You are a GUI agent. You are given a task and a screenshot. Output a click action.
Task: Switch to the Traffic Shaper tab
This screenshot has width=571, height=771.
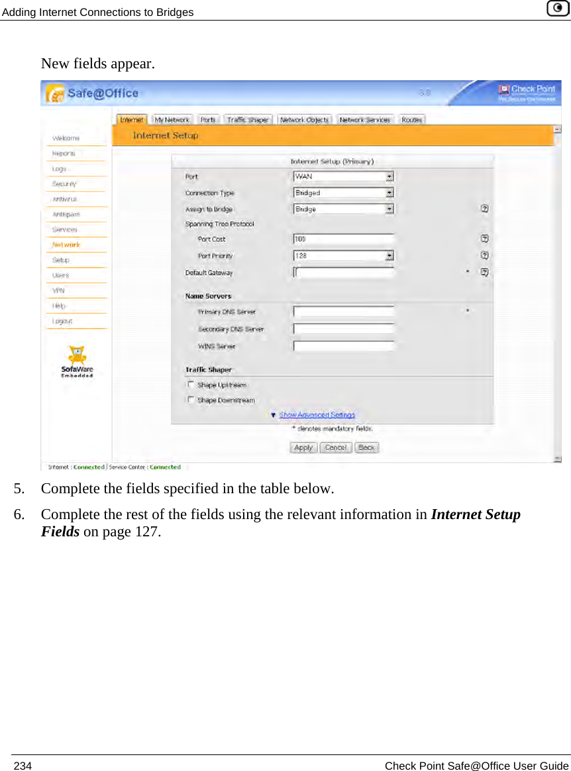pyautogui.click(x=248, y=119)
